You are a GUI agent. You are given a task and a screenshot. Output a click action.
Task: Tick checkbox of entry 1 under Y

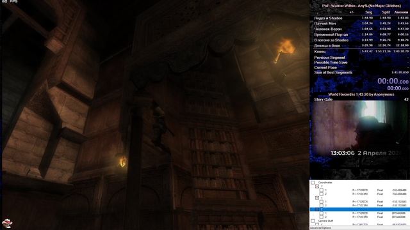(322, 202)
